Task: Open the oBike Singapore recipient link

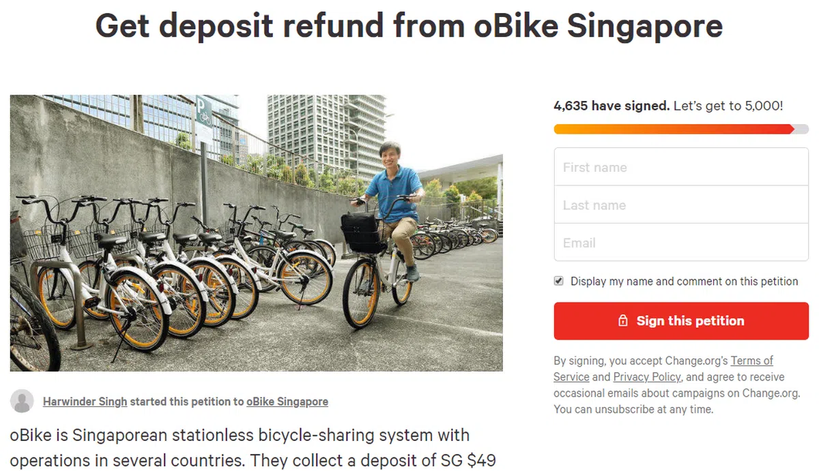Action: point(287,401)
